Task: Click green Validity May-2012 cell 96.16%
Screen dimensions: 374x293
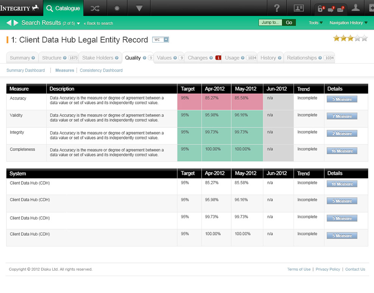Action: point(247,119)
